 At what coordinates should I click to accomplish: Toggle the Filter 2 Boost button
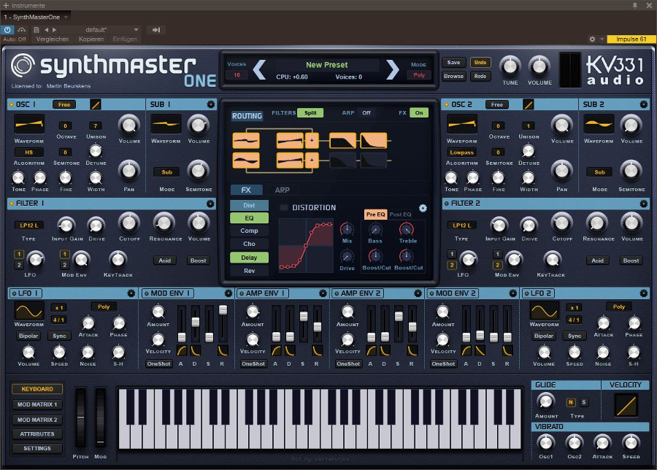631,261
